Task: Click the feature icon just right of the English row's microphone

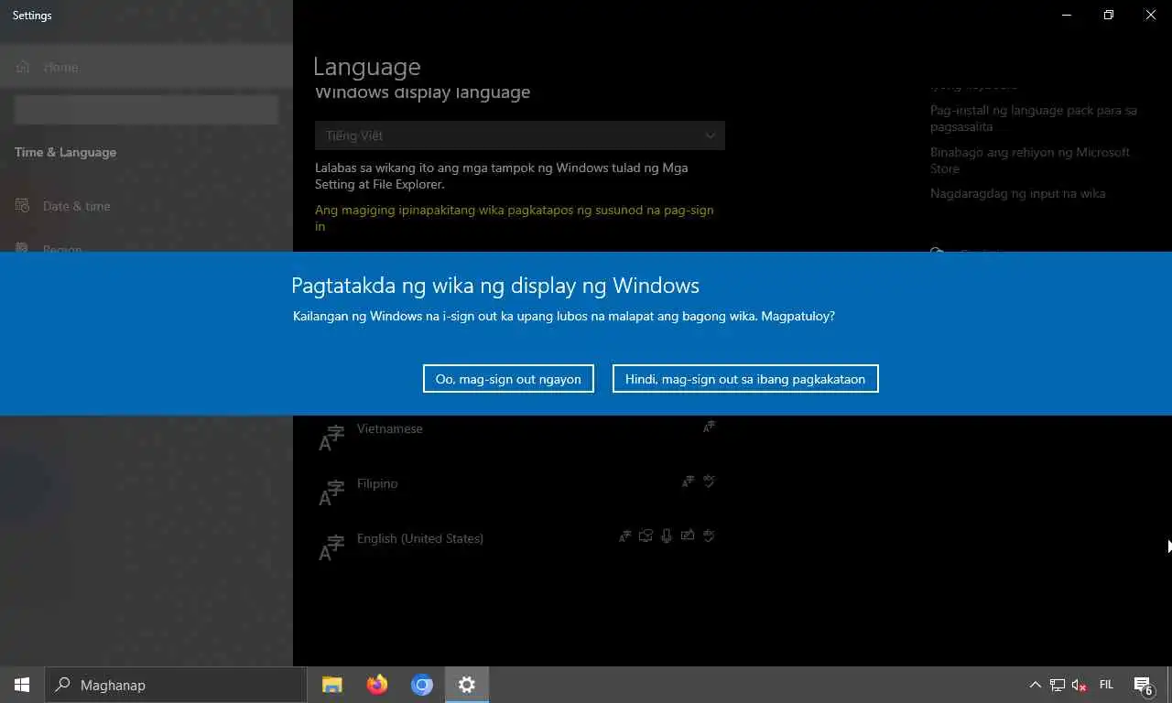Action: point(688,536)
